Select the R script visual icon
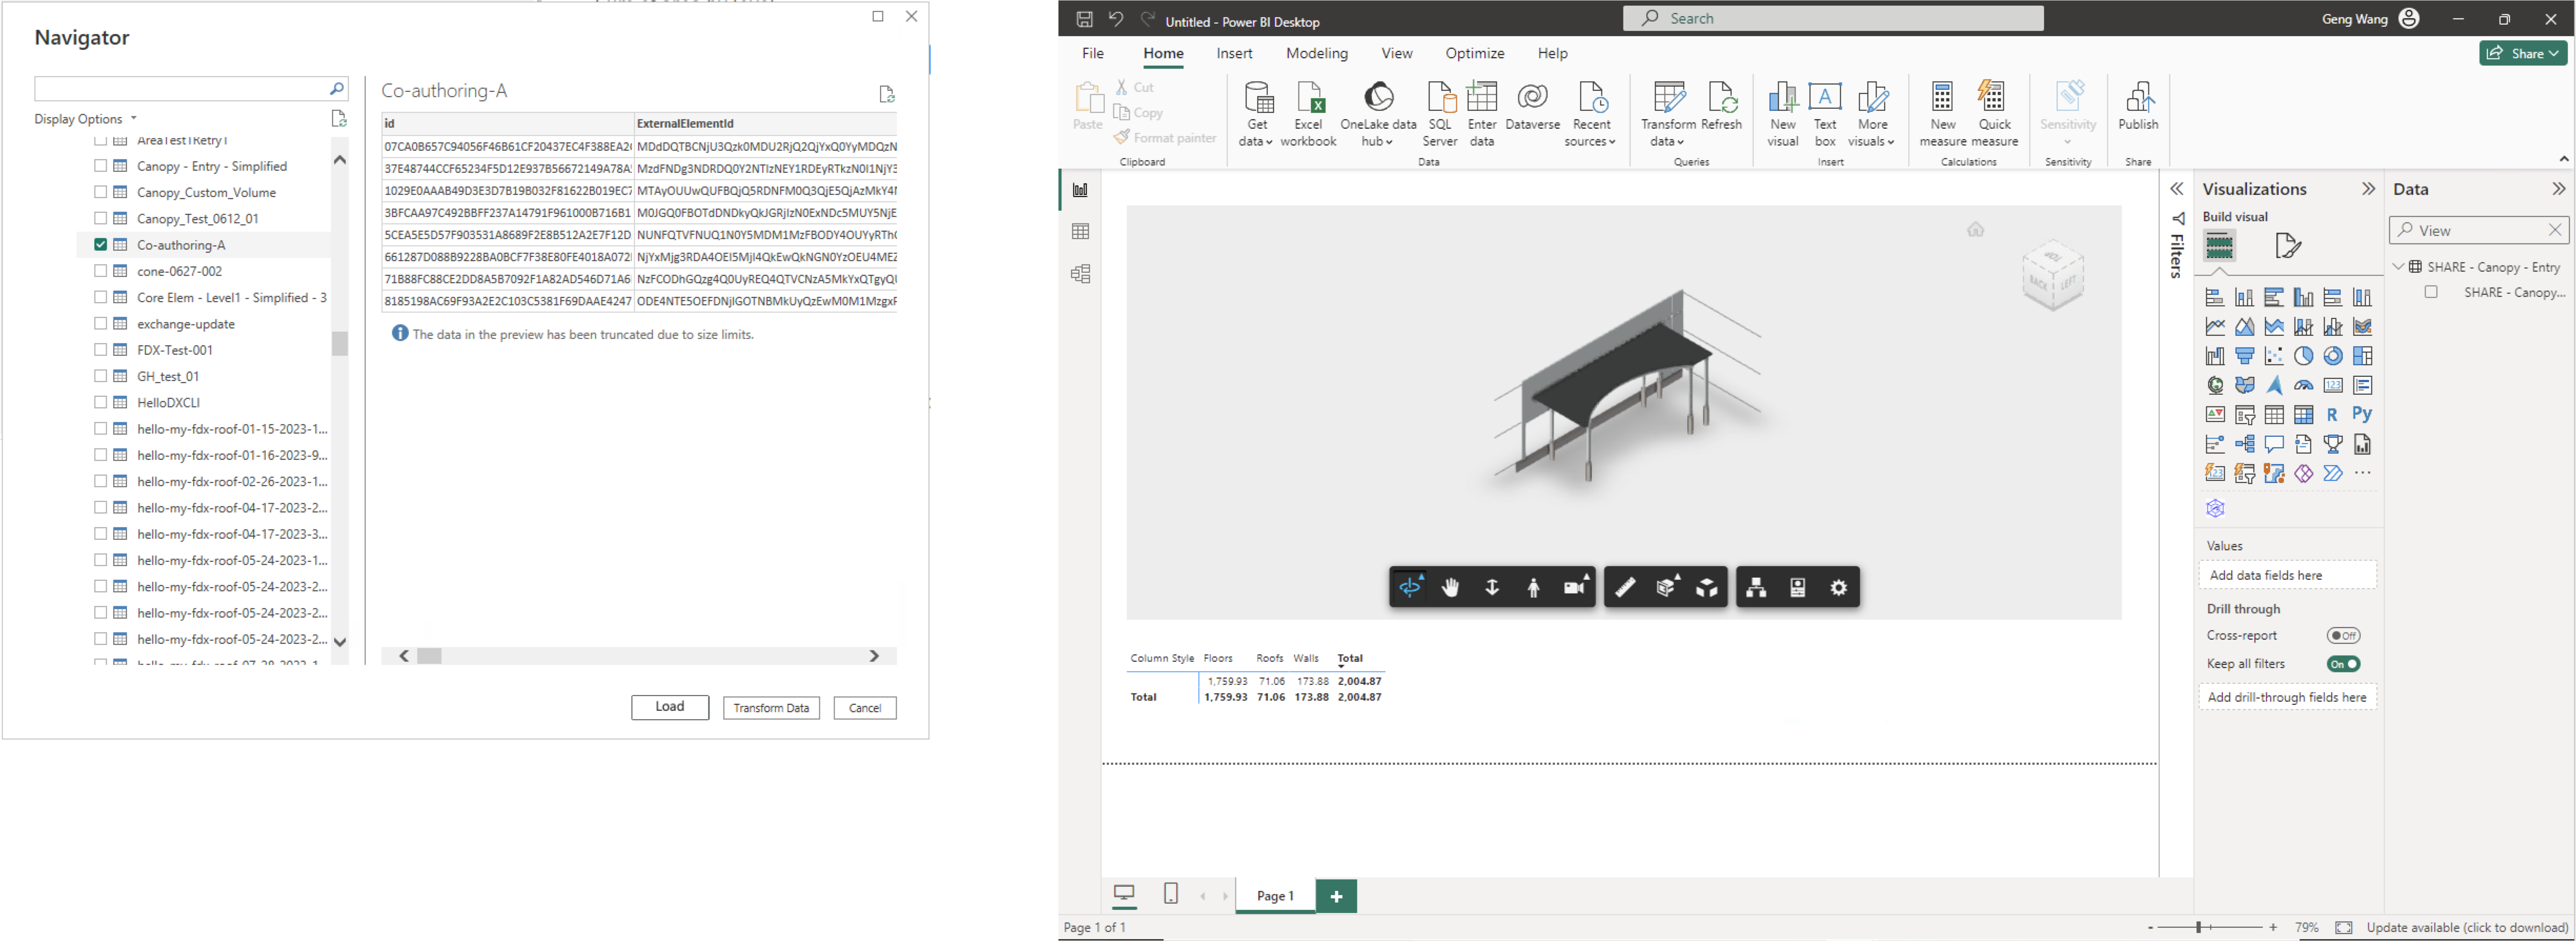The image size is (2576, 941). pos(2333,414)
